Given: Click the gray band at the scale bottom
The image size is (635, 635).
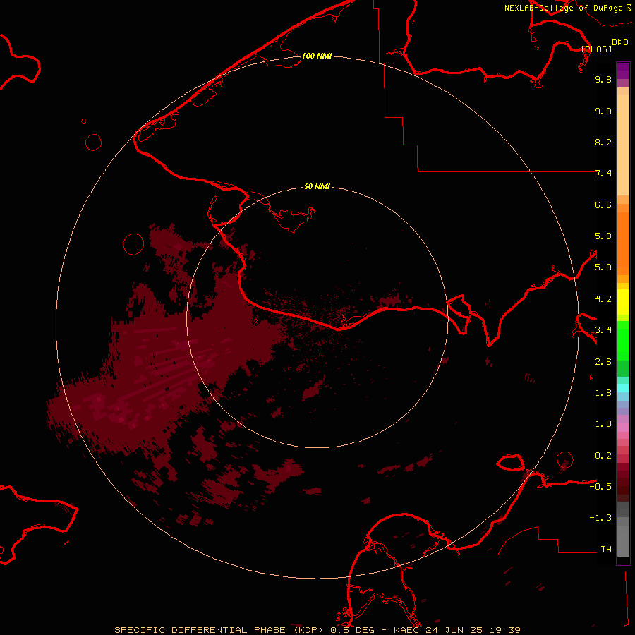Looking at the screenshot, I should (623, 540).
